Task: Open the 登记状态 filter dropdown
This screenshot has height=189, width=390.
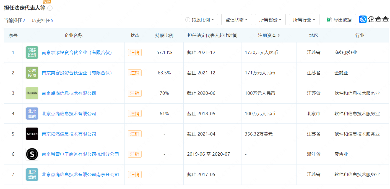Action: (236, 20)
